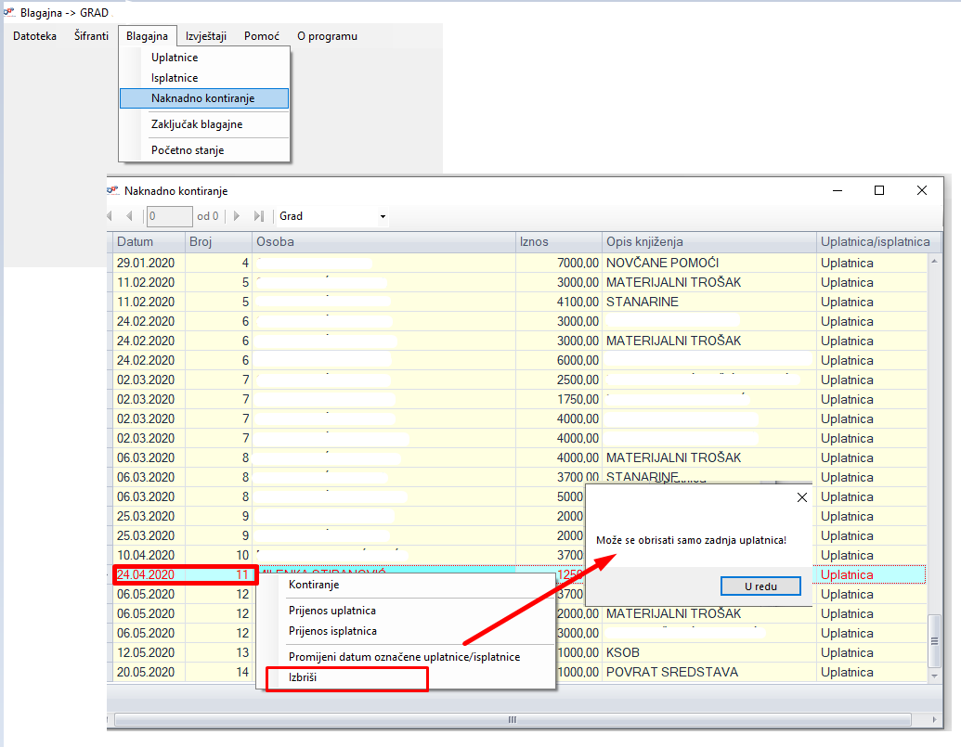
Task: Click the record position number field
Action: coord(169,216)
